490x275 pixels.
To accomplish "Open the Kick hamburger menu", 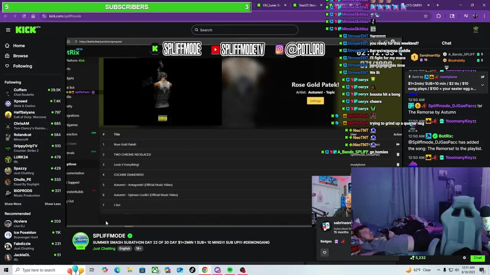I will click(x=8, y=30).
